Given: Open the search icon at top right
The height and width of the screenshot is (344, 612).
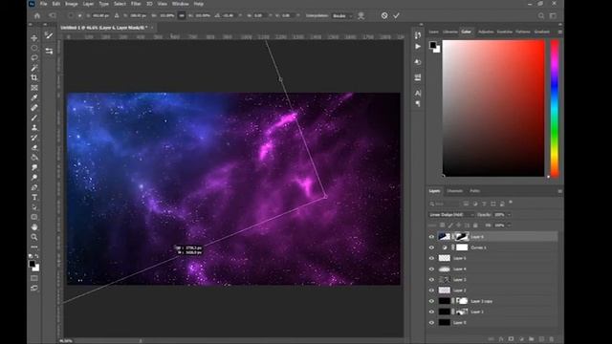Looking at the screenshot, I should click(541, 16).
